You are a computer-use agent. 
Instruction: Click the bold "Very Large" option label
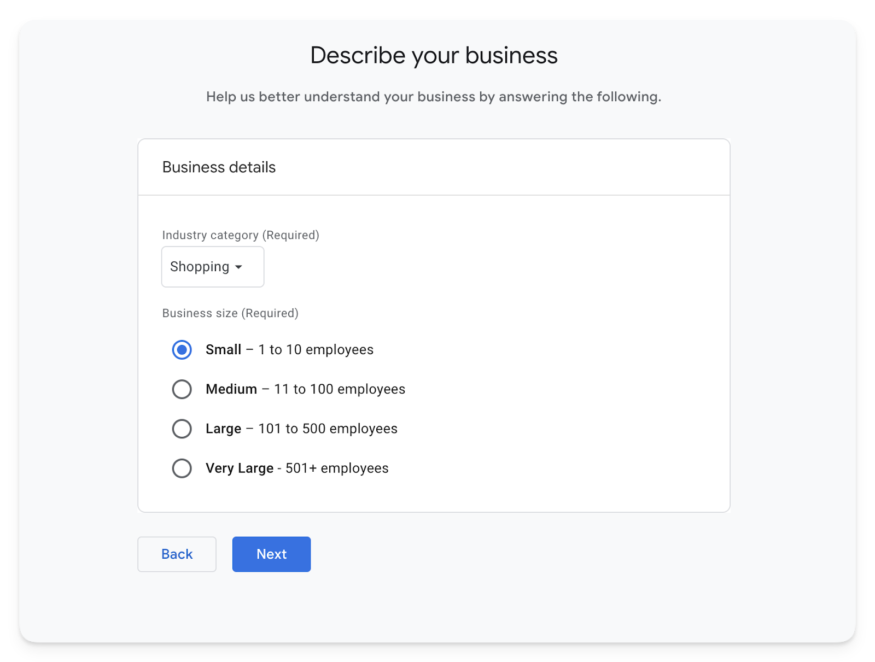239,468
